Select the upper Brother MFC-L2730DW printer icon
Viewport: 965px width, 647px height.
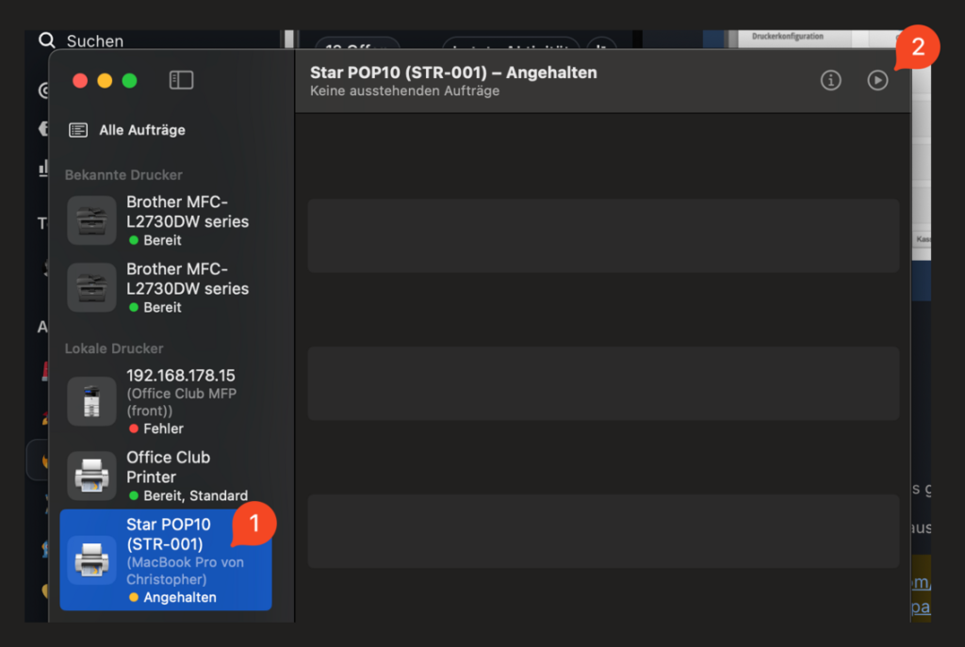click(91, 220)
